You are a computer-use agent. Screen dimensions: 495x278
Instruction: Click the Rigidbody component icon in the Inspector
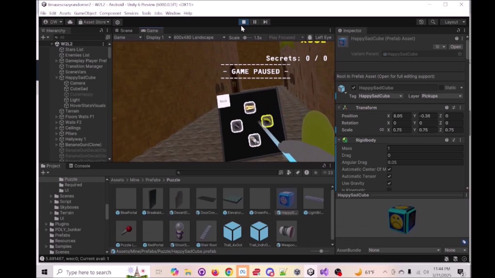click(345, 140)
